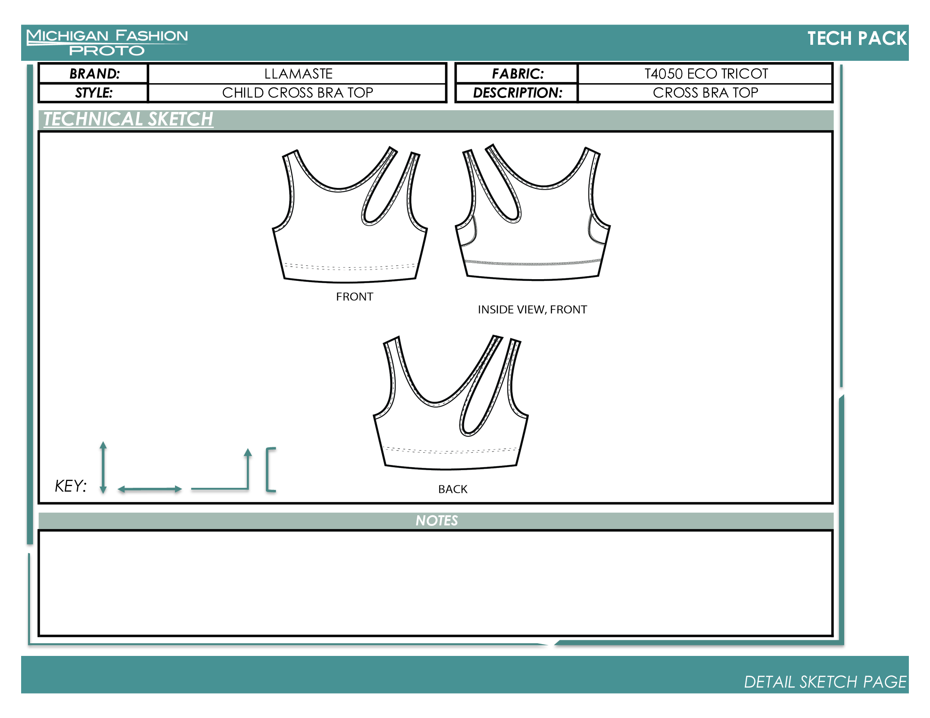This screenshot has width=930, height=718.
Task: Click the TECH PACK title text
Action: [857, 38]
